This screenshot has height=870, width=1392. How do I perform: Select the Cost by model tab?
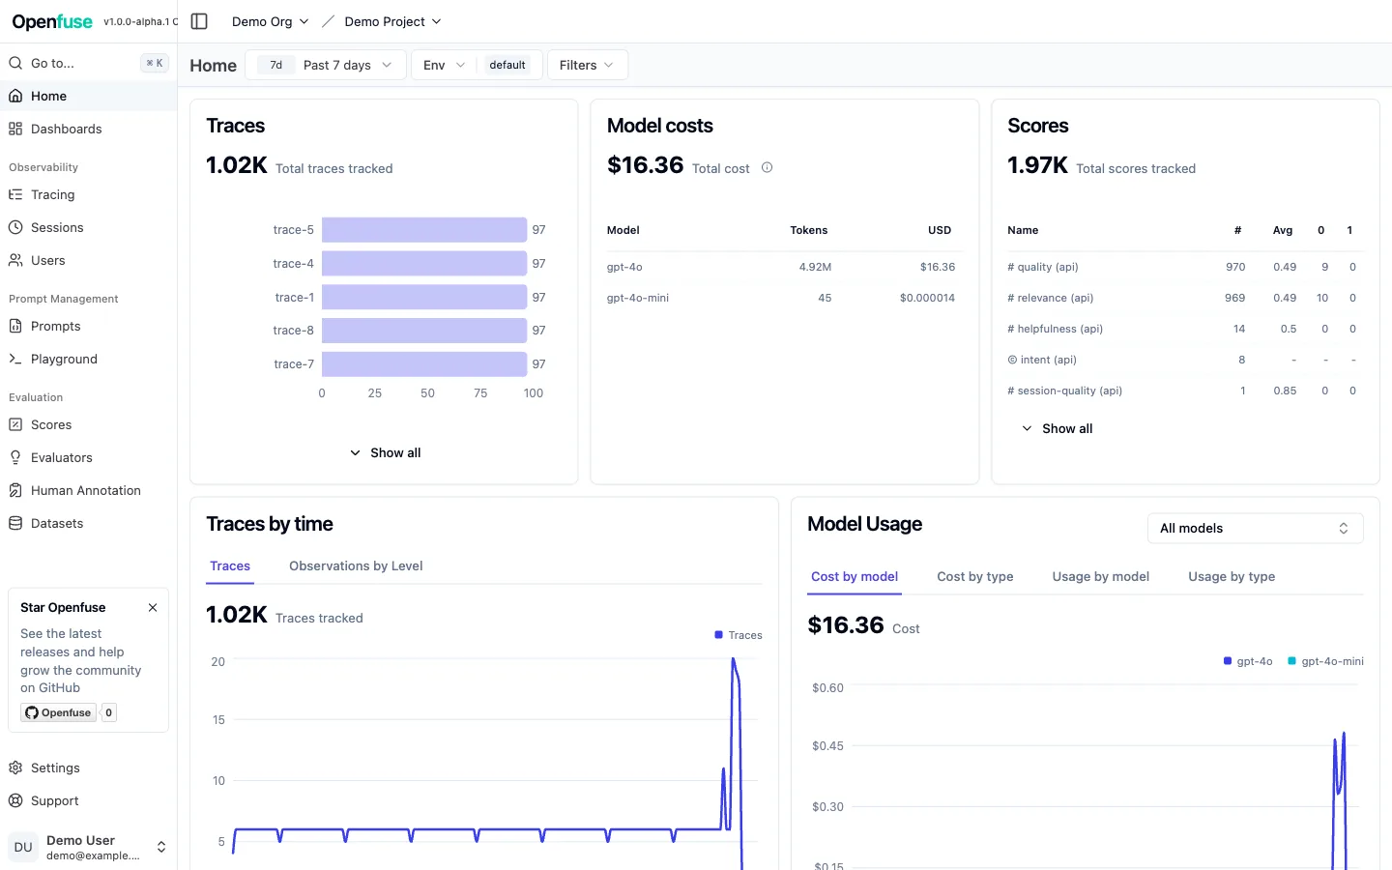click(x=855, y=576)
